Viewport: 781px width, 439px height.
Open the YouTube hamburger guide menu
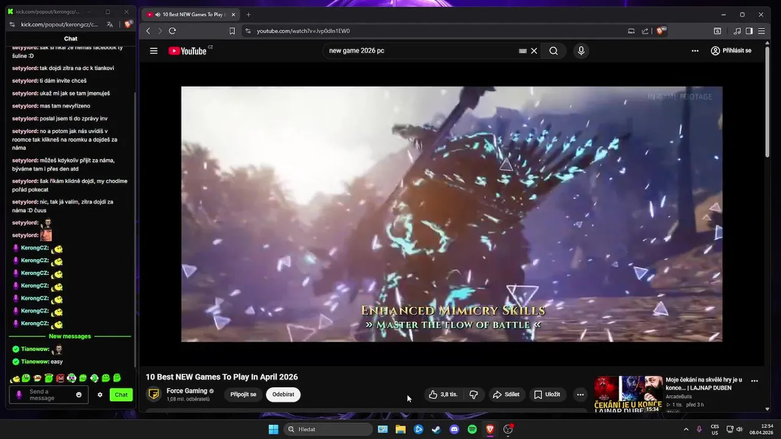(x=154, y=51)
